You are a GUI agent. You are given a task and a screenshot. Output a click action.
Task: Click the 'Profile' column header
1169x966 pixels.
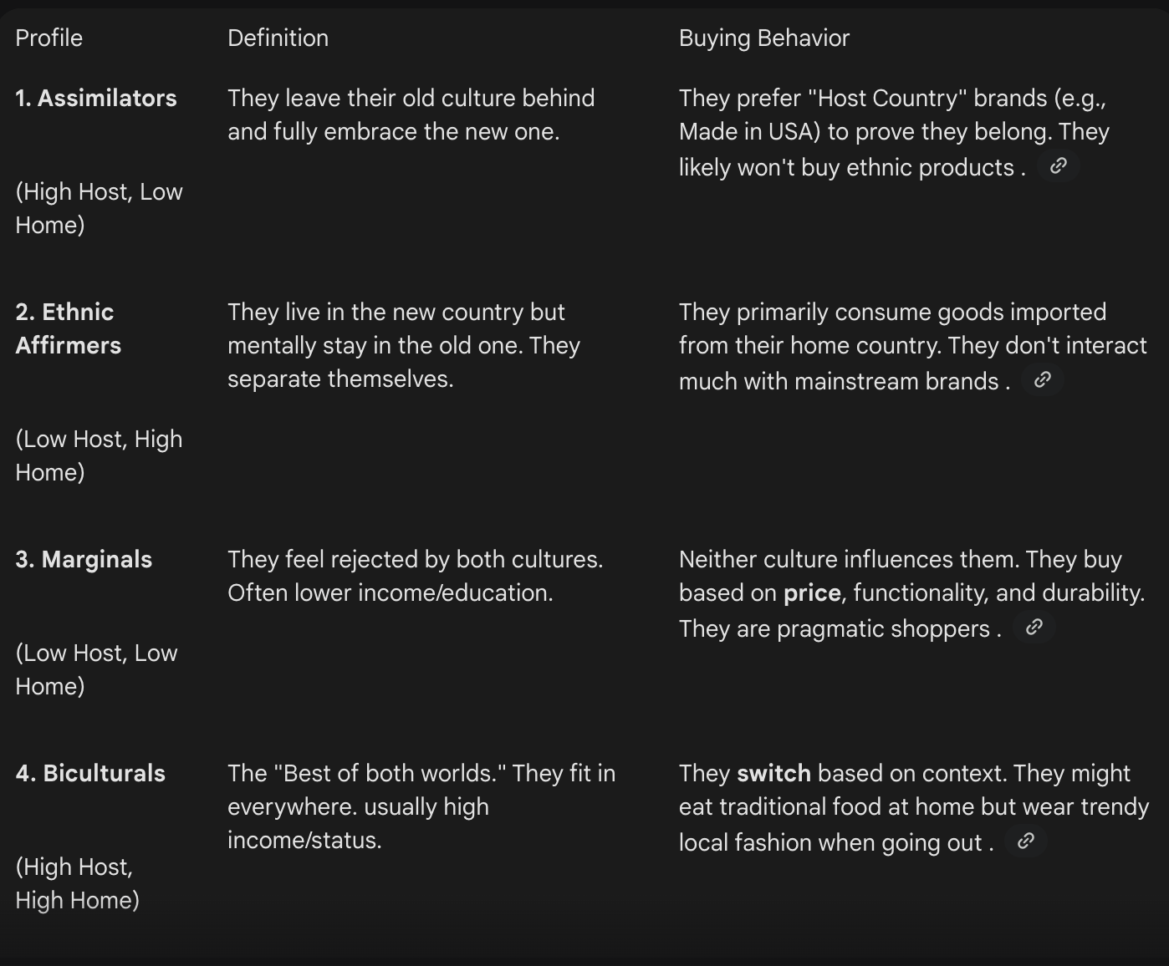48,38
